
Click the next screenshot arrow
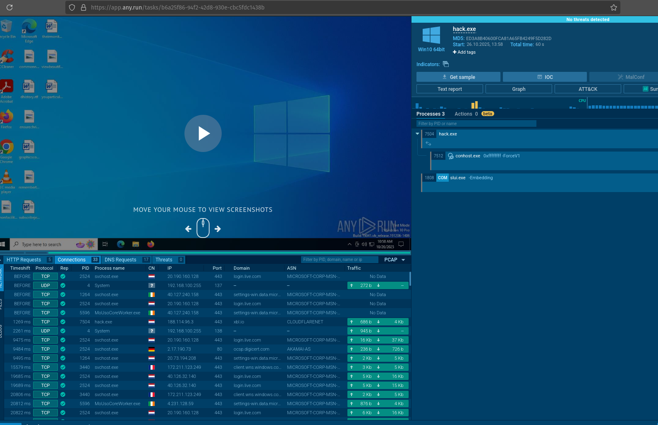coord(218,229)
